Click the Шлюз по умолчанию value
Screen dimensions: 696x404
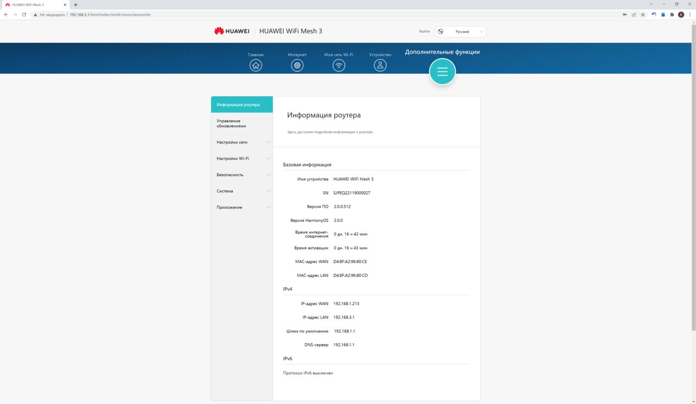[x=344, y=331]
